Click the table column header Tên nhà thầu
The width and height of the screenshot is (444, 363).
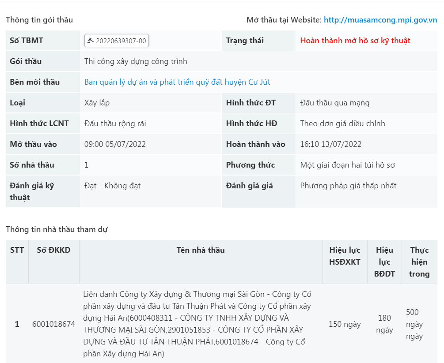pos(201,250)
